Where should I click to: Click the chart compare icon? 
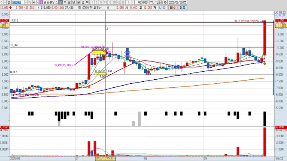(x=152, y=2)
